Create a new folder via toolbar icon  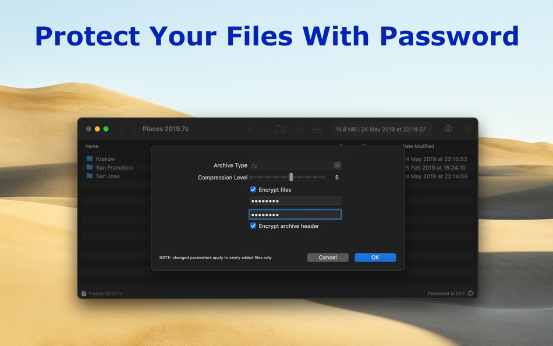point(281,129)
